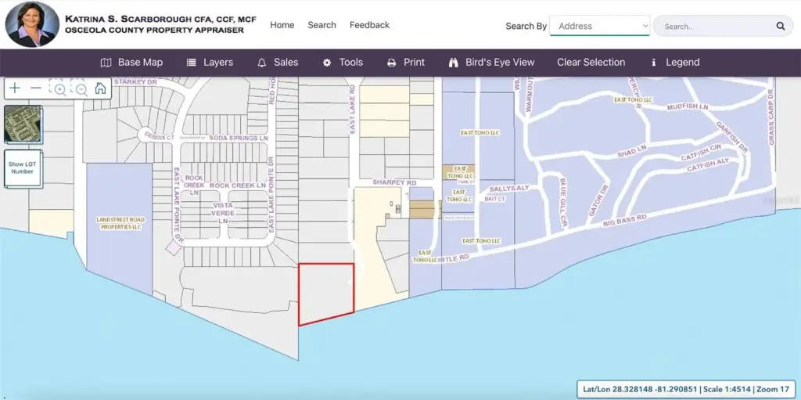Image resolution: width=801 pixels, height=400 pixels.
Task: Open the Layers menu
Action: coord(210,63)
